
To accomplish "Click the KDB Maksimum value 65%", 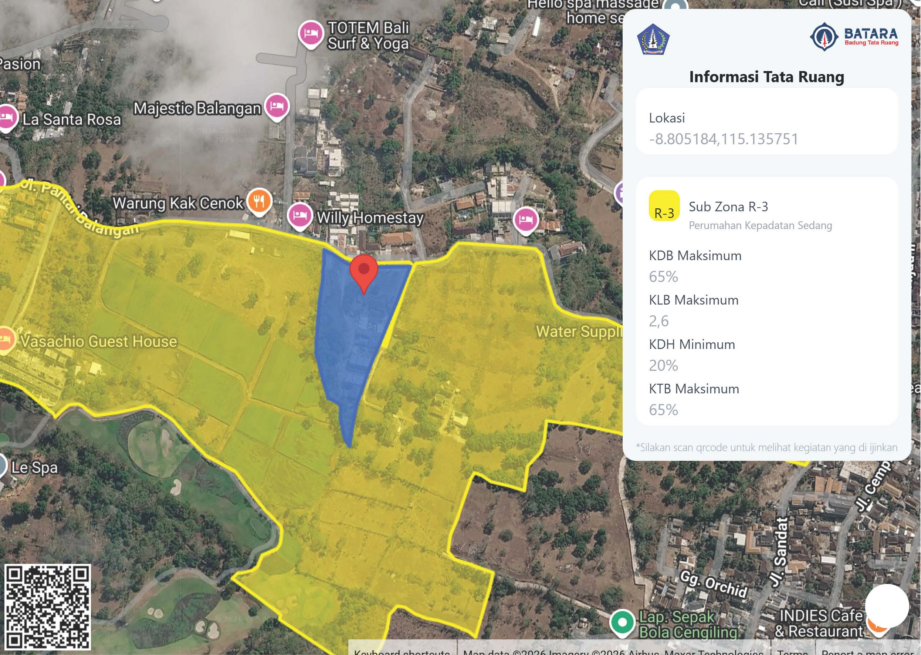I will [663, 277].
